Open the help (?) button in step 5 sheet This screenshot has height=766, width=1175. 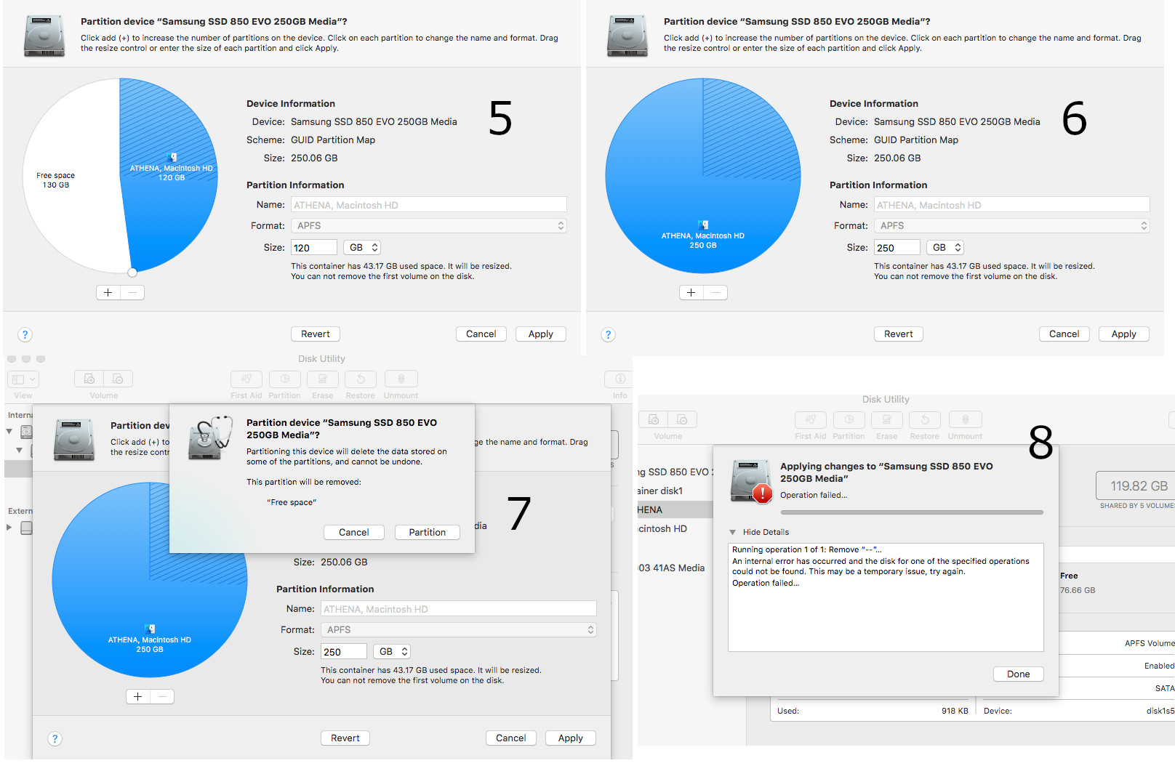pos(25,334)
